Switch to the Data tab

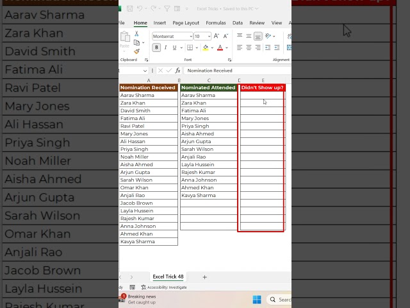(238, 23)
